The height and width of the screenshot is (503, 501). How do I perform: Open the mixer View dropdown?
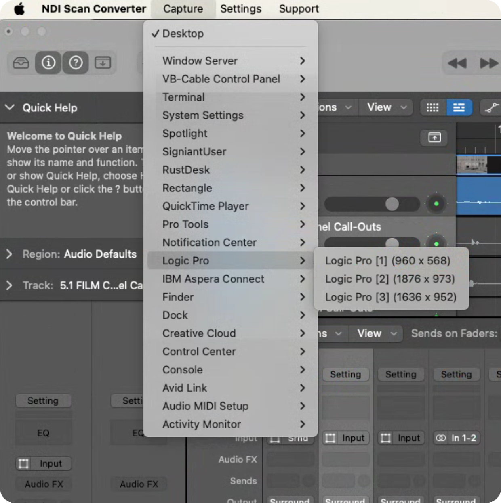376,333
